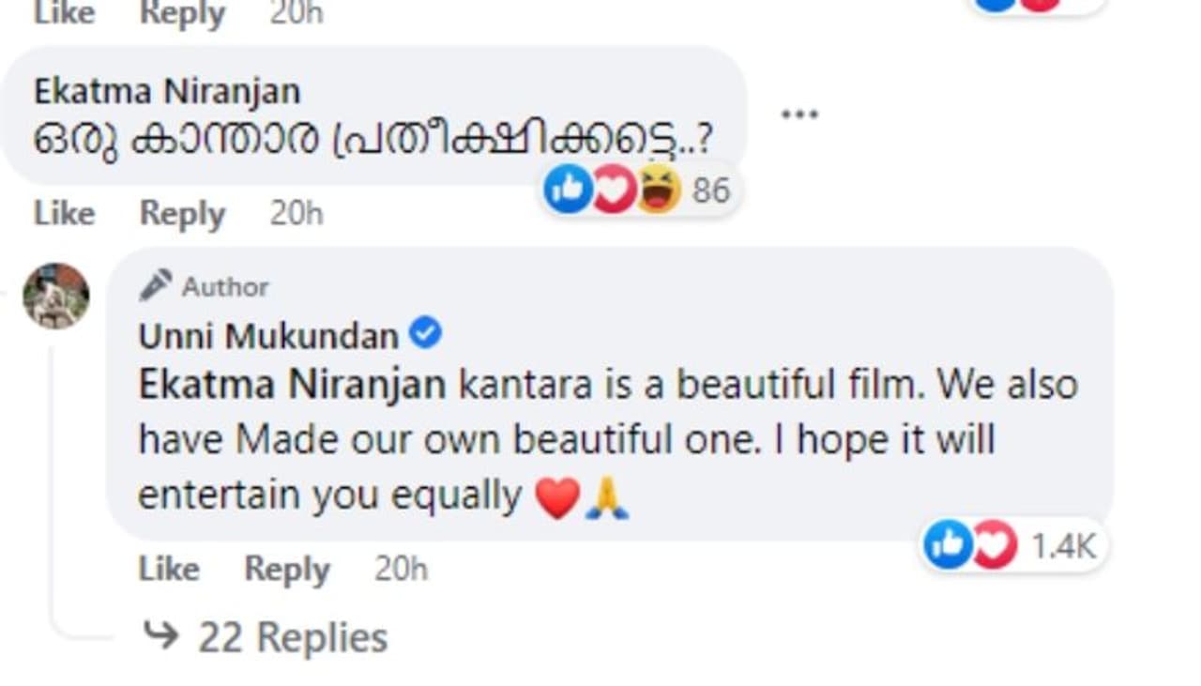The height and width of the screenshot is (686, 1201).
Task: Like Unni Mukundan's reply about Kantara
Action: click(168, 569)
